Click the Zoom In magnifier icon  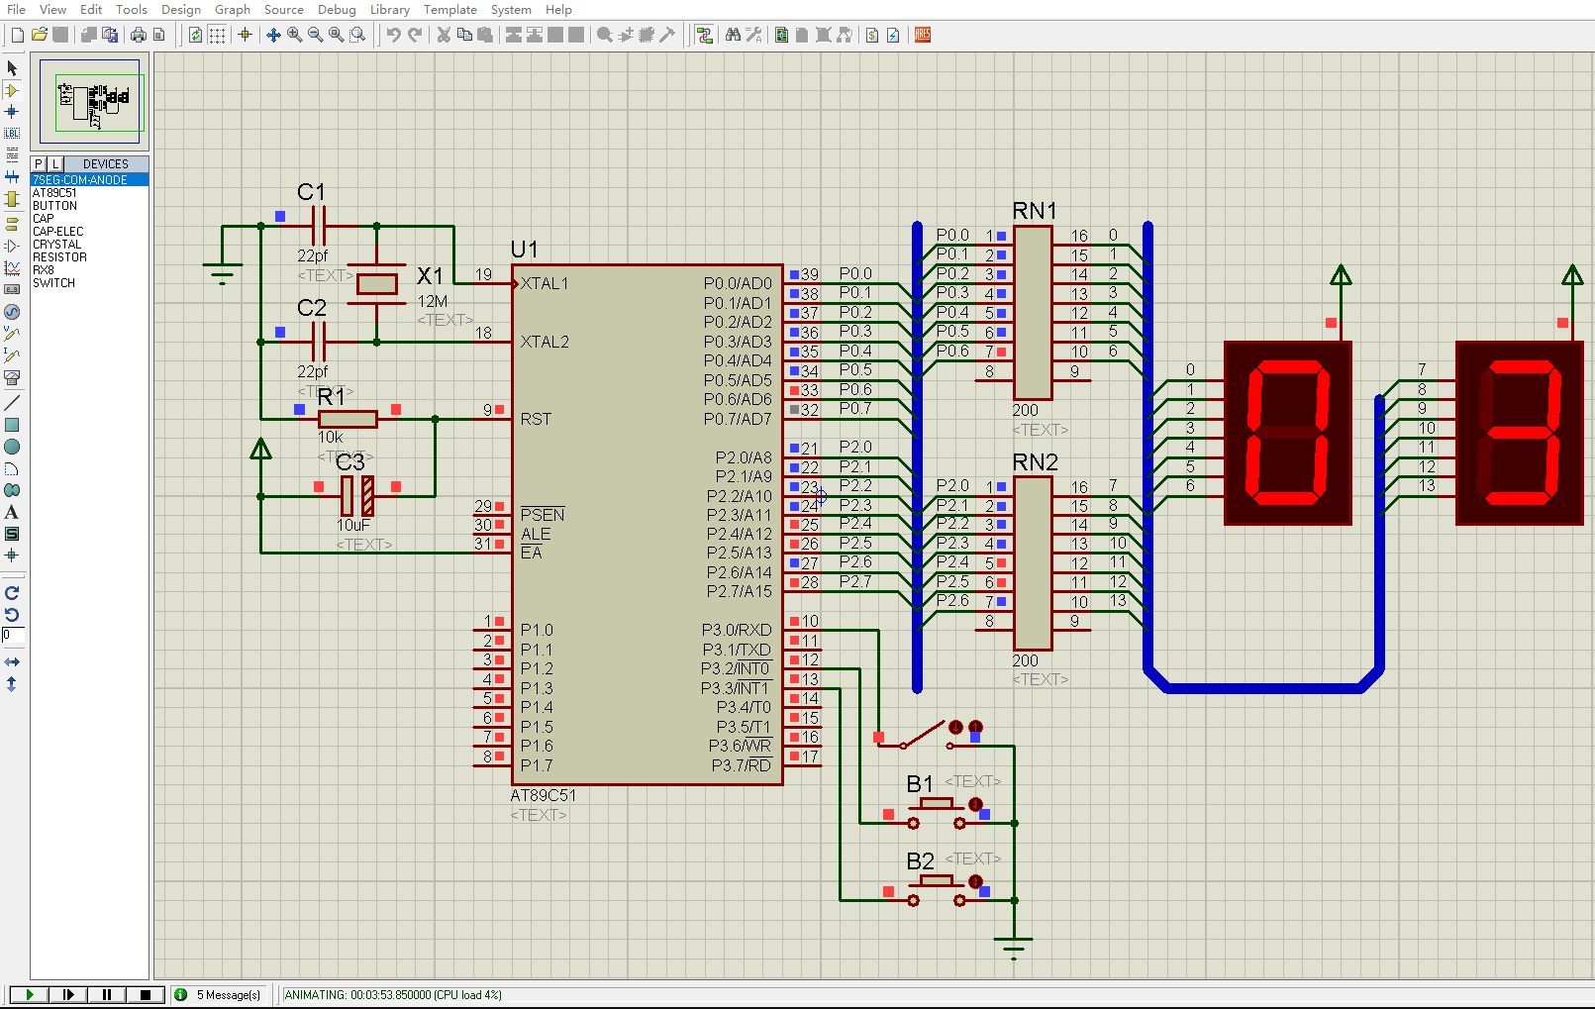click(295, 35)
